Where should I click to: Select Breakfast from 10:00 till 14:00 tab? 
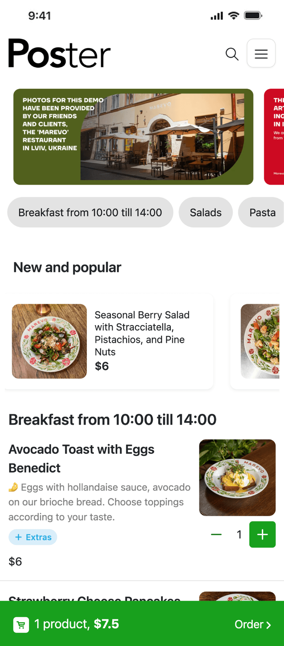pos(90,212)
